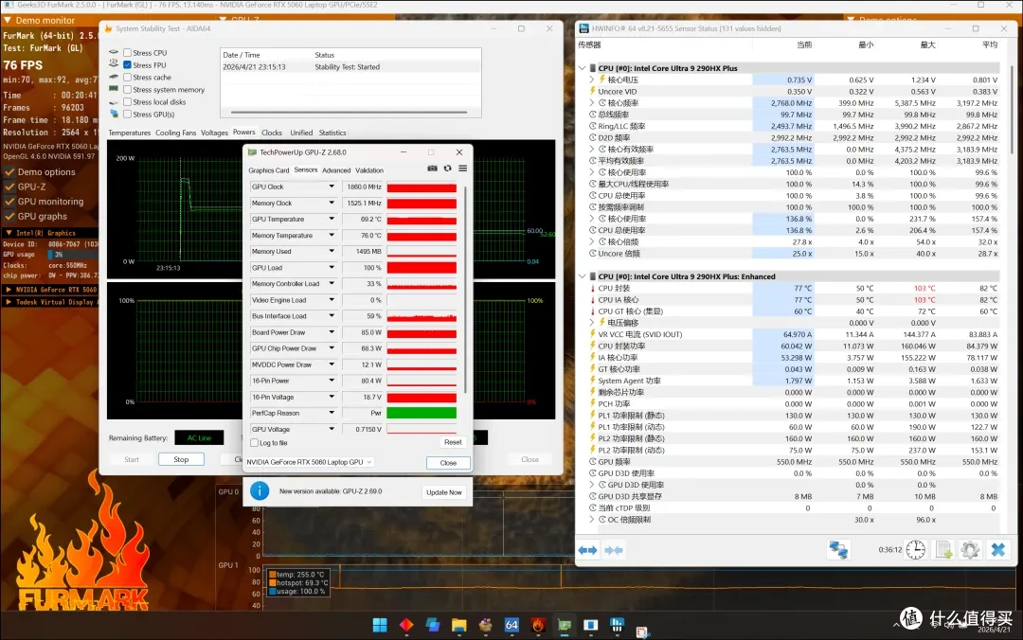
Task: Click HWiNFO expand columns arrows icon
Action: pos(588,550)
